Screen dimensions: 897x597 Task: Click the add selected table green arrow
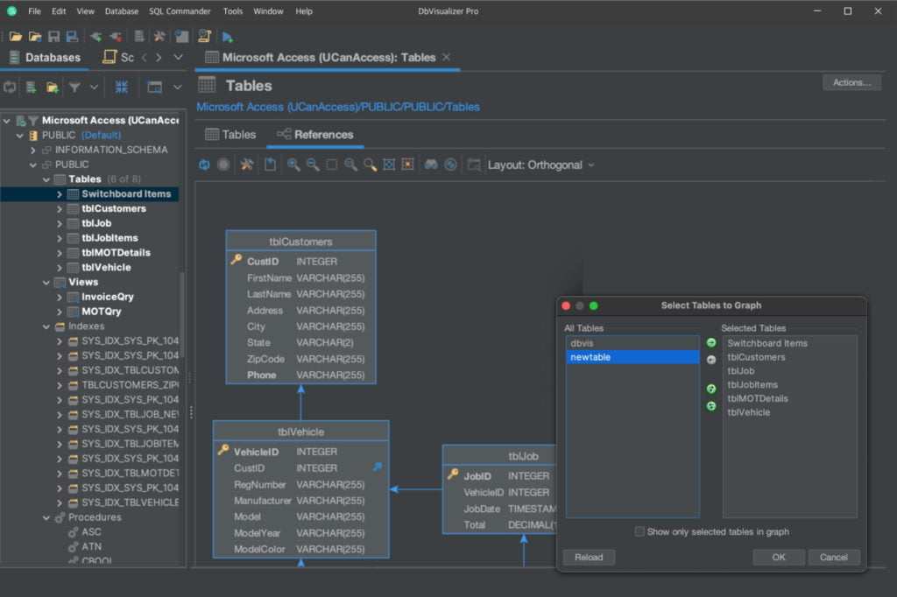coord(711,342)
